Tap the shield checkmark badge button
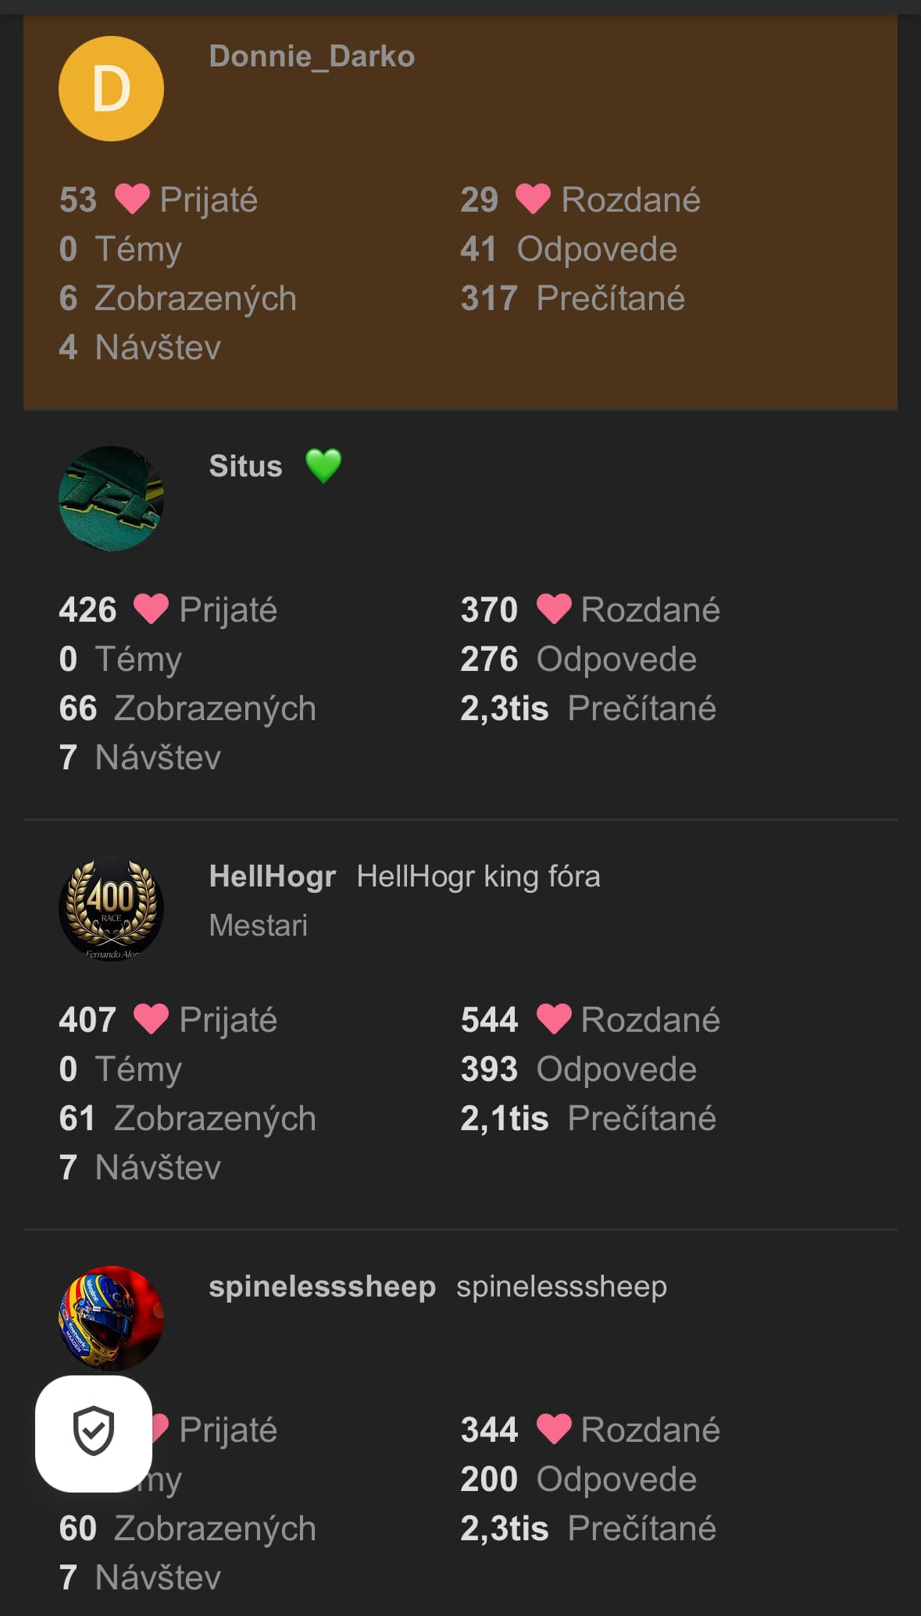This screenshot has width=921, height=1616. (x=94, y=1432)
